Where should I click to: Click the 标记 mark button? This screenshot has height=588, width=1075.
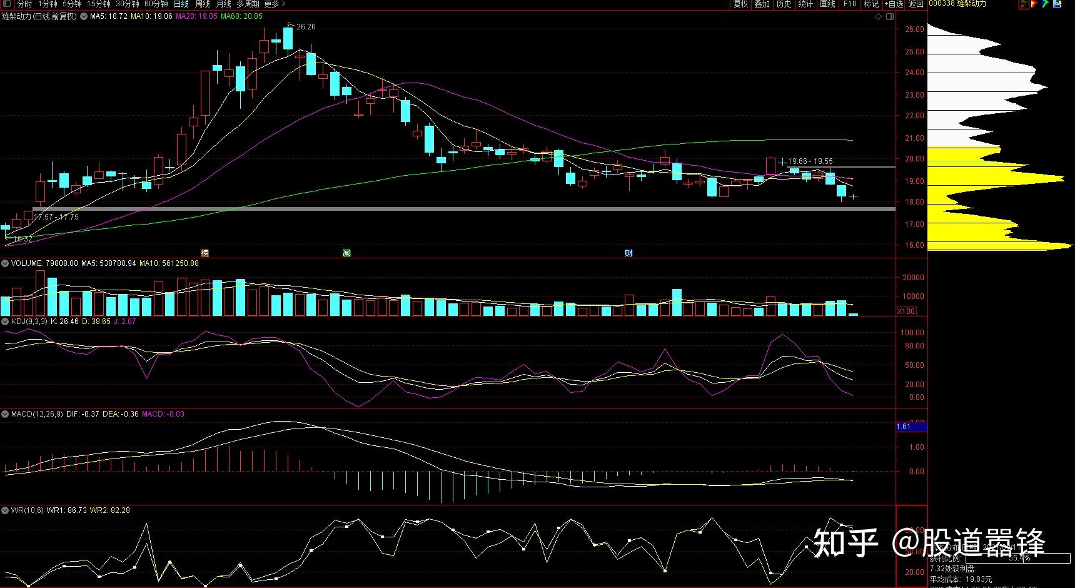click(x=872, y=4)
